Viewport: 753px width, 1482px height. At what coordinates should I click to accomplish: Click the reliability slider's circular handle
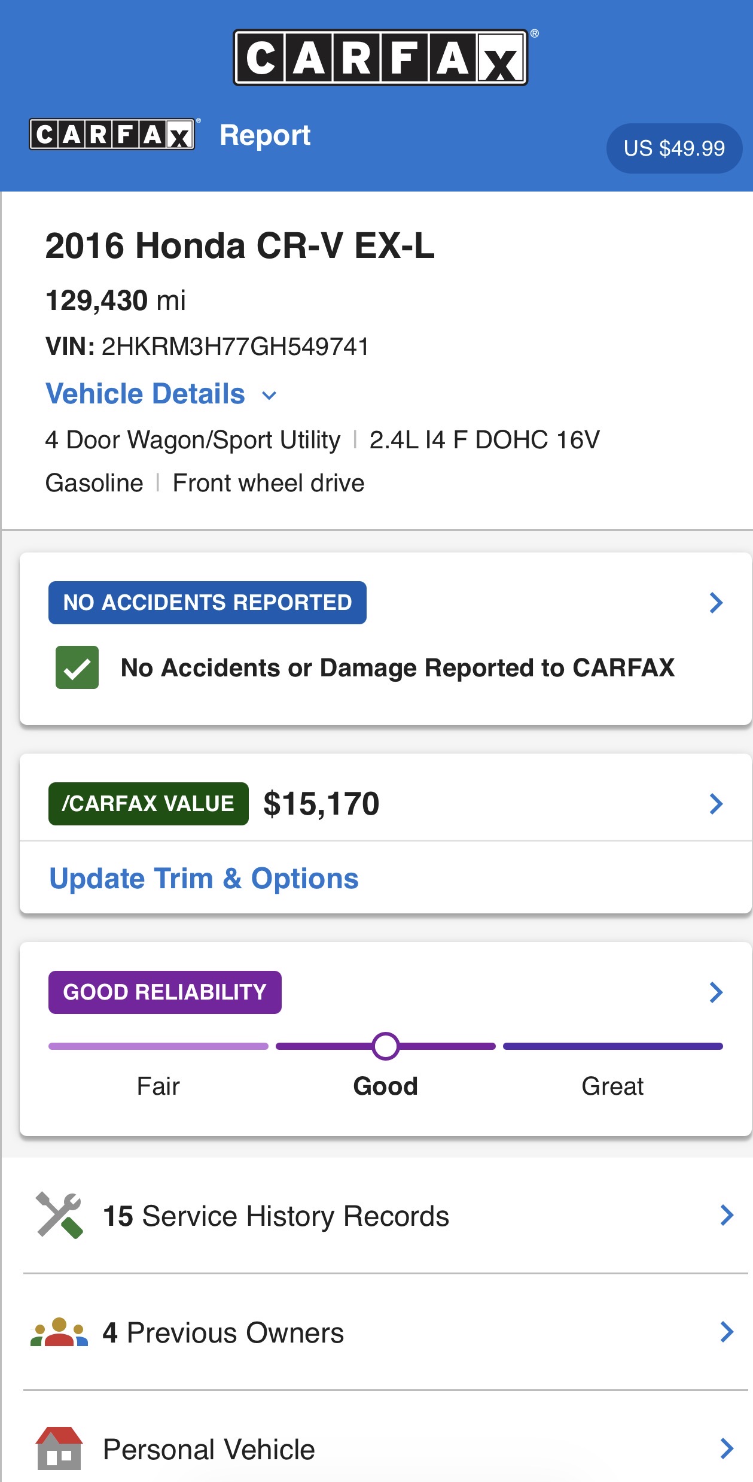tap(386, 1046)
